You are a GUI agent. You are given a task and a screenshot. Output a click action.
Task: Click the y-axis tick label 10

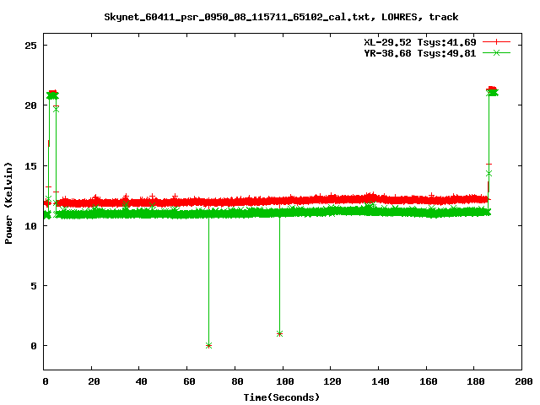tap(30, 226)
